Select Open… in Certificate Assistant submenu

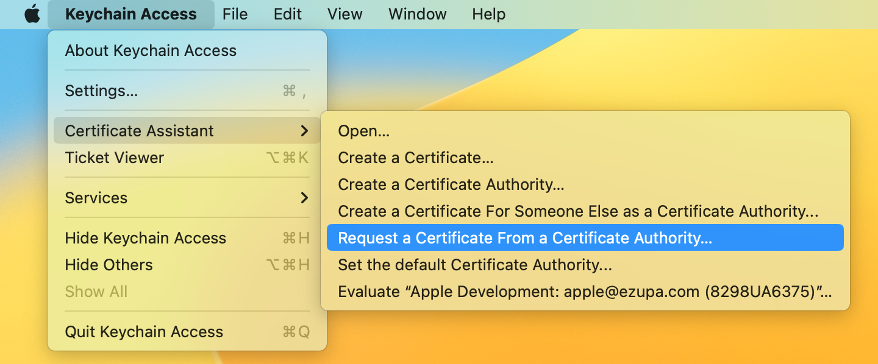585,131
